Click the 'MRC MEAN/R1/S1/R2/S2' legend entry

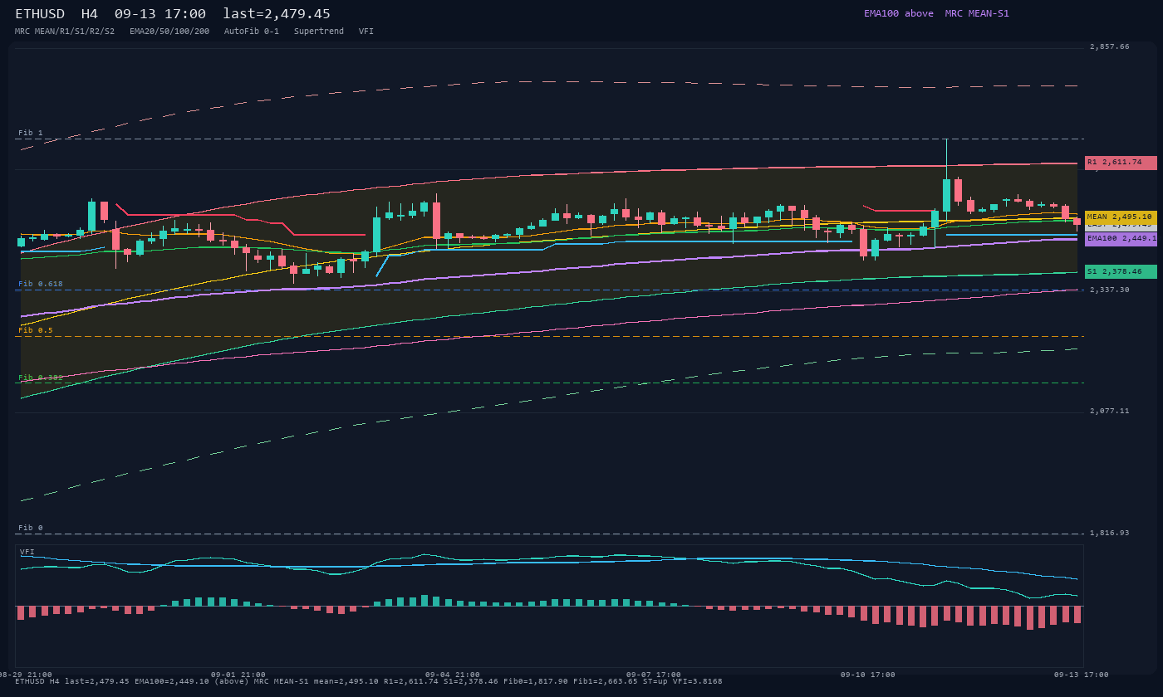click(x=65, y=32)
